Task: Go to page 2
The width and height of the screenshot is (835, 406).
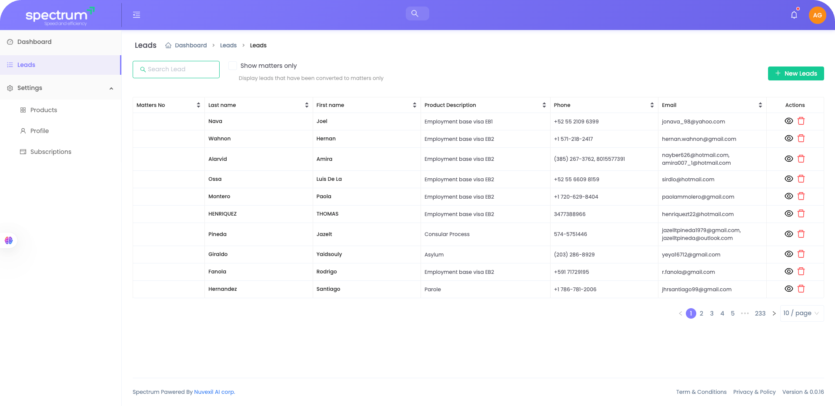Action: click(x=701, y=313)
